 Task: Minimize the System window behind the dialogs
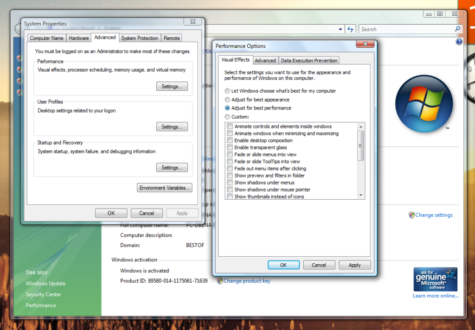pos(429,14)
